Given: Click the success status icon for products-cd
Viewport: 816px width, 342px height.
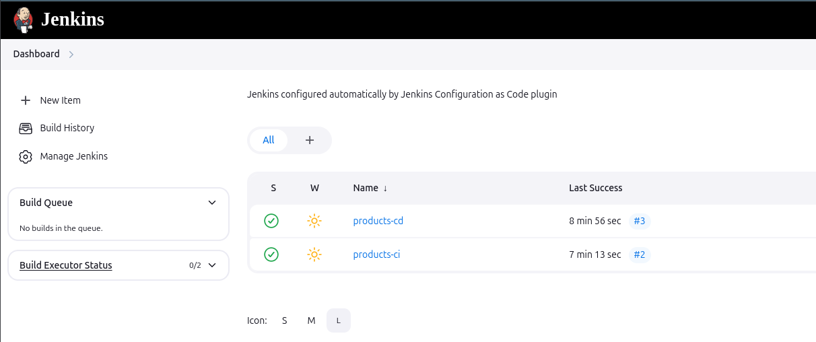Looking at the screenshot, I should point(271,221).
